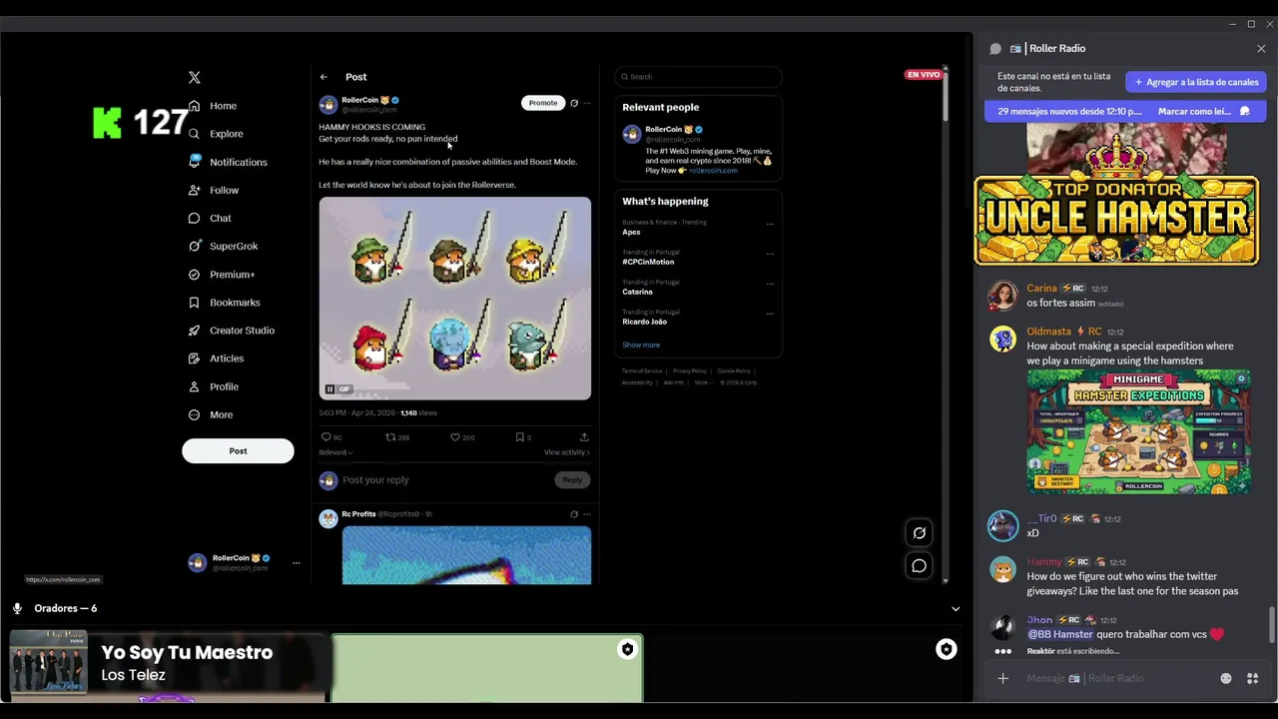Open View activity link
Image resolution: width=1278 pixels, height=719 pixels.
pos(567,452)
